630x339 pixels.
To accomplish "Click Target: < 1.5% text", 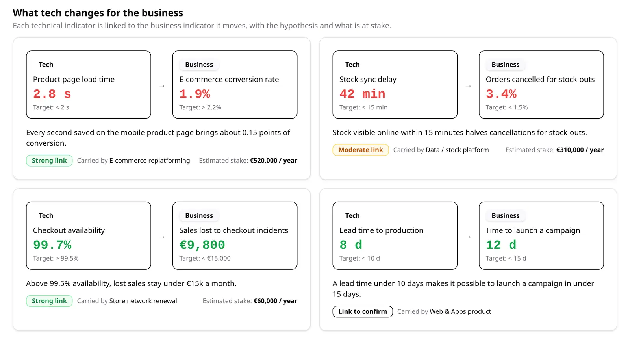I will pos(506,107).
